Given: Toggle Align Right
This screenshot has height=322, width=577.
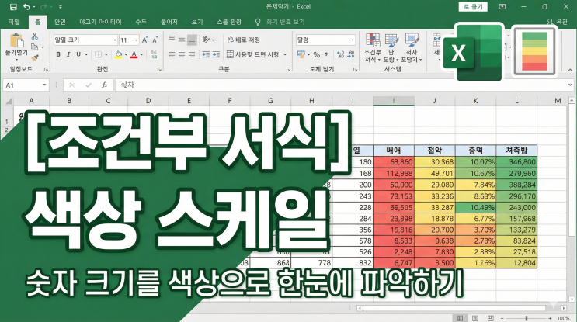Looking at the screenshot, I should 192,54.
